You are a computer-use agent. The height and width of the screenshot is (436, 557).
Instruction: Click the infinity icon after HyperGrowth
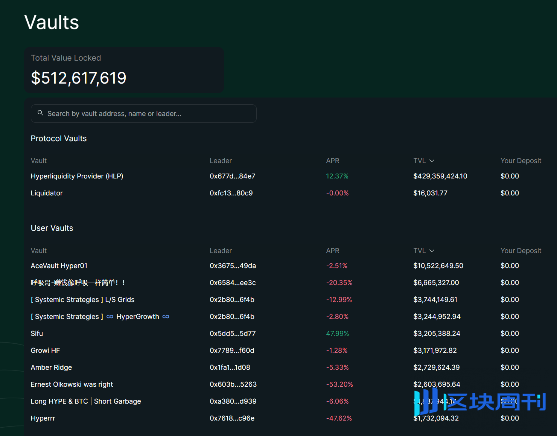tap(166, 317)
